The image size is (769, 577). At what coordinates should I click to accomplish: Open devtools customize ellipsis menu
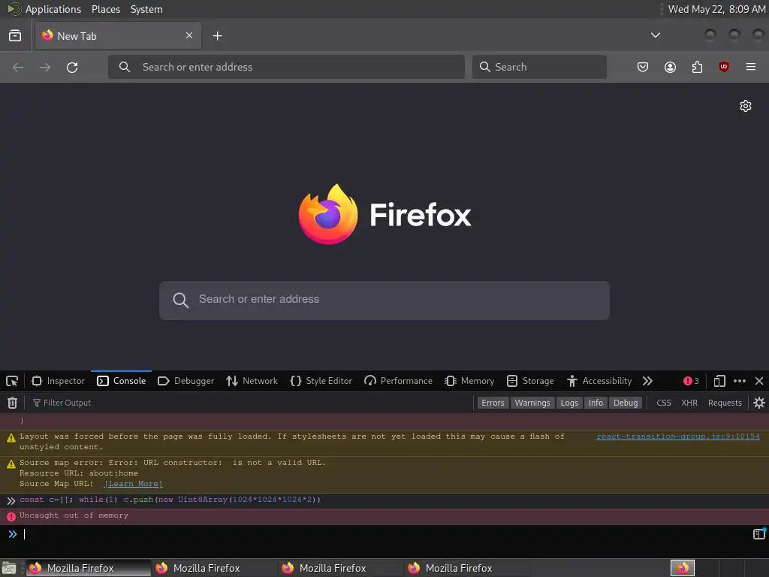click(740, 381)
